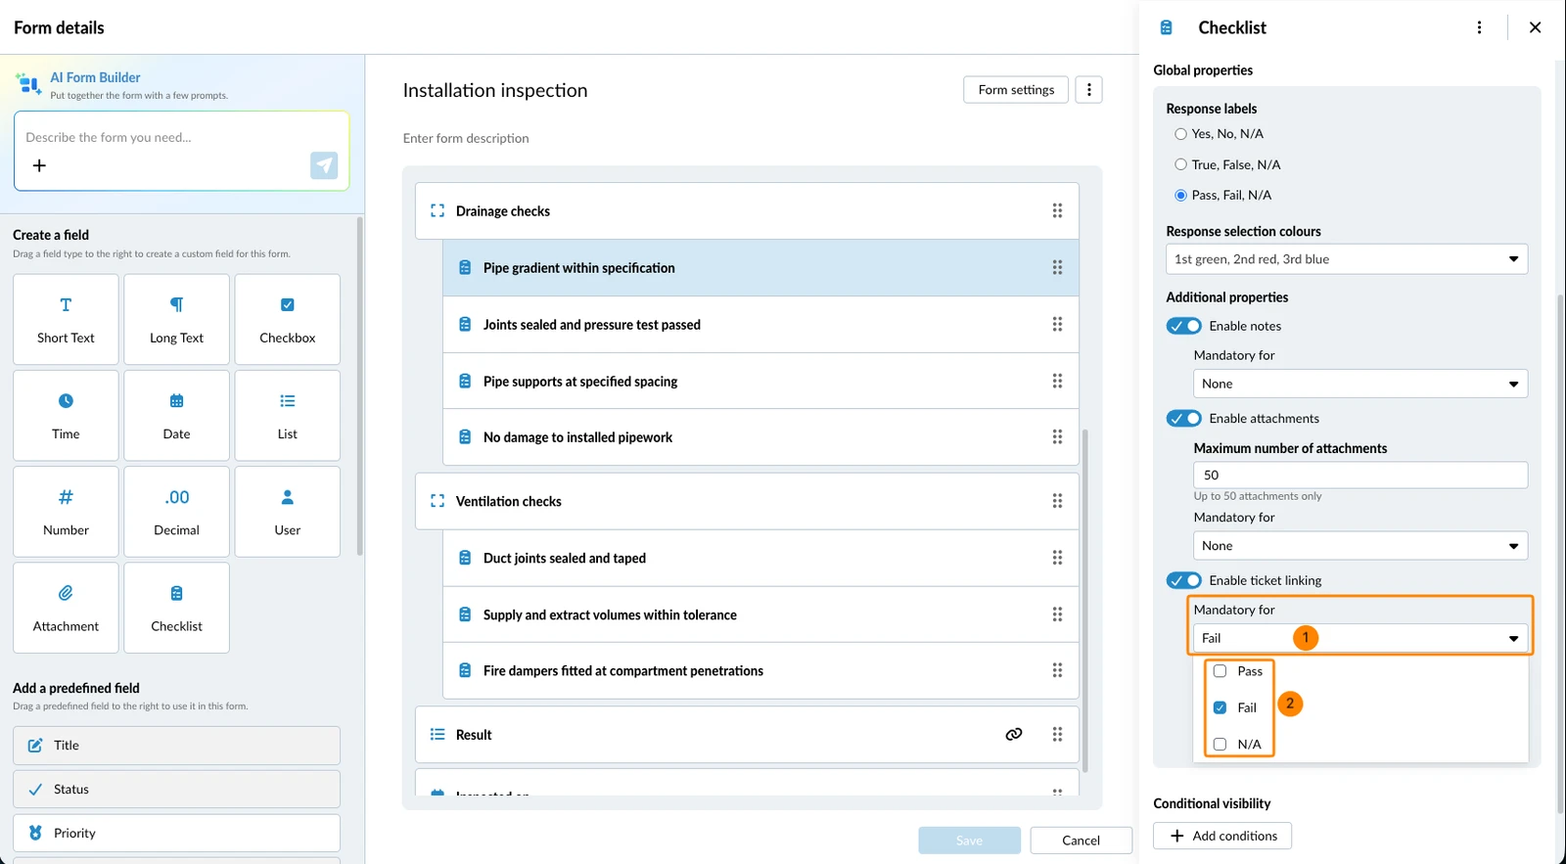Open the Checklist panel kebab menu
Image resolution: width=1566 pixels, height=864 pixels.
click(x=1479, y=27)
